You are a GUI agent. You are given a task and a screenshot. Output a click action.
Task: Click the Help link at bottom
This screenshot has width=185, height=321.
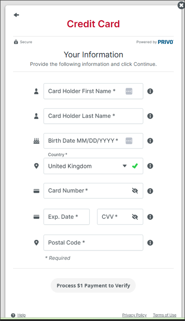coord(21,315)
